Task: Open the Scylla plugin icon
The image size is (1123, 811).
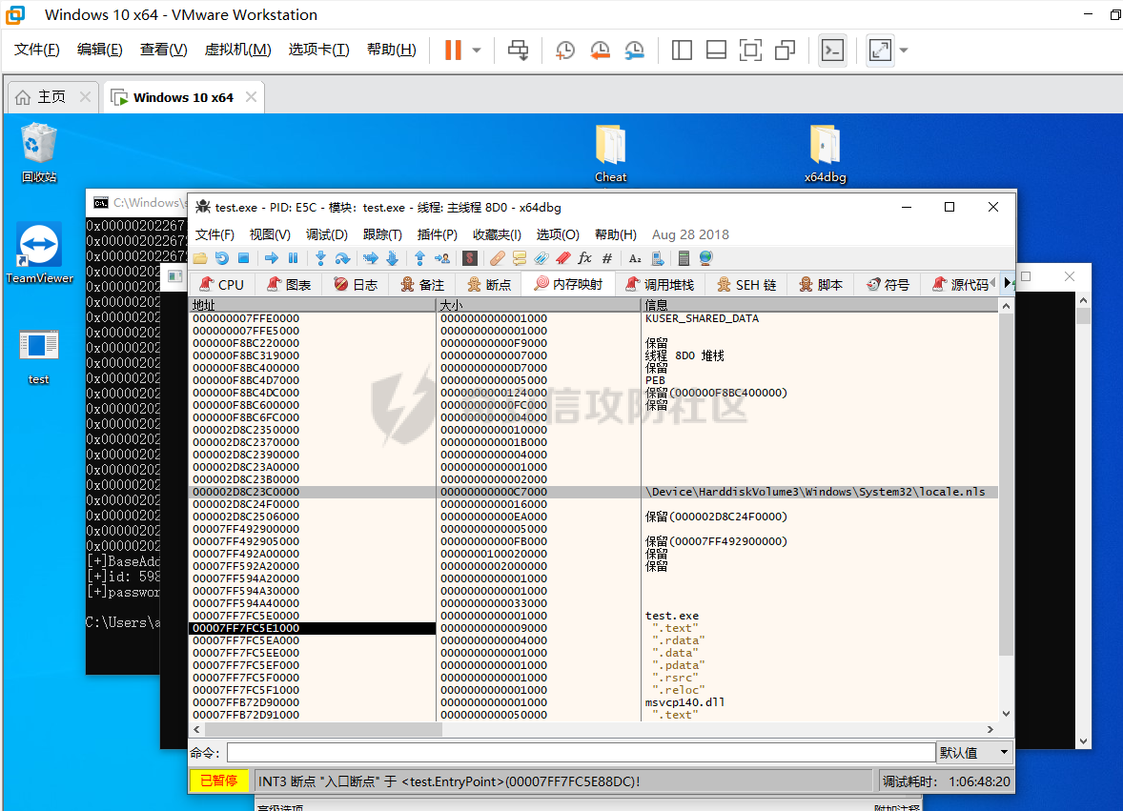Action: pos(470,257)
